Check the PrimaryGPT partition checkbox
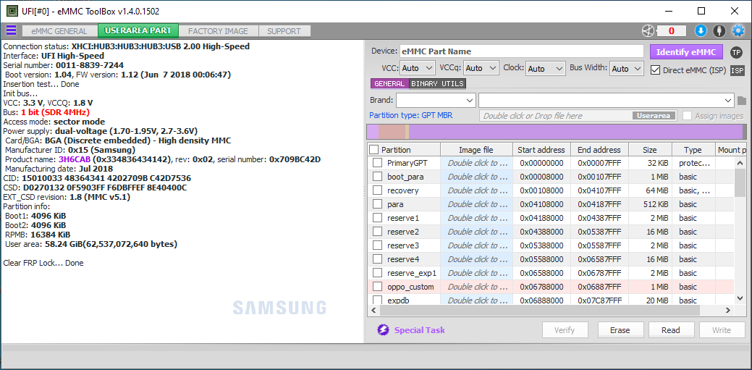 coord(377,163)
